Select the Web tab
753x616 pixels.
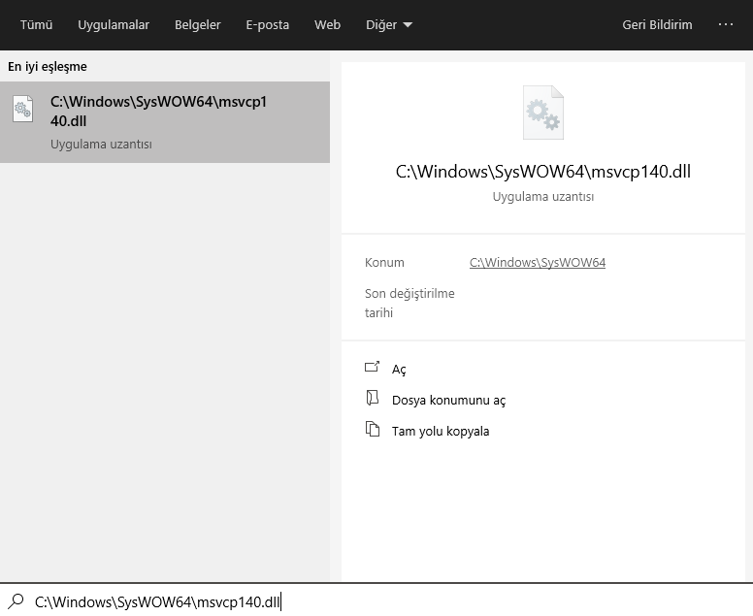pyautogui.click(x=328, y=24)
